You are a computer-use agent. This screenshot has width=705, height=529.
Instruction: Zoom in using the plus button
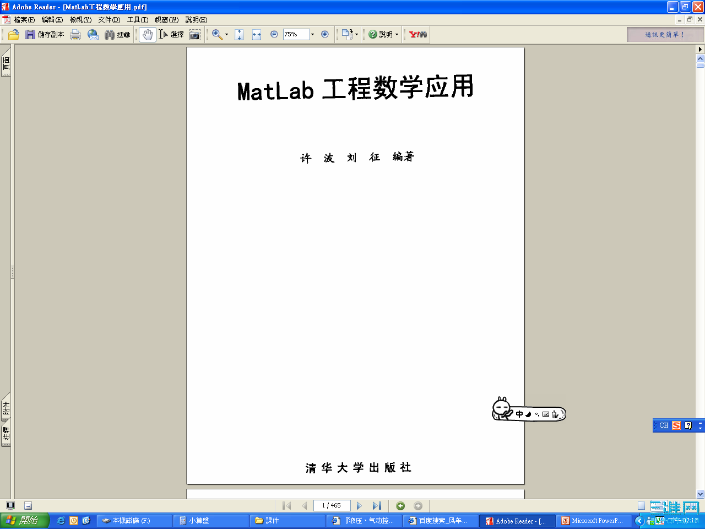[325, 34]
